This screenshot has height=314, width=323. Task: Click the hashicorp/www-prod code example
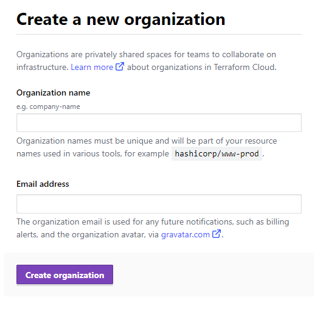tap(217, 154)
